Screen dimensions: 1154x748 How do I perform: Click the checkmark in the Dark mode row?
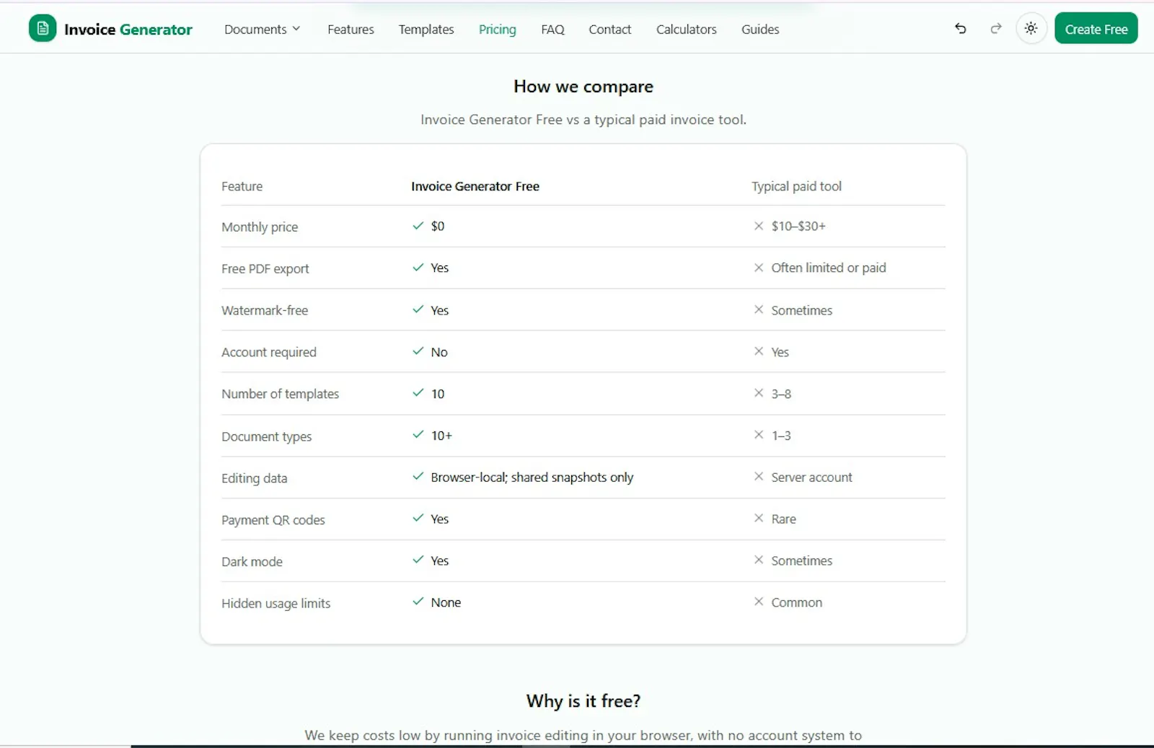click(x=418, y=560)
